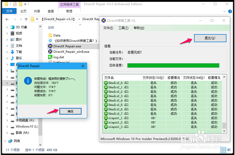Viewport: 235px width, 155px height.
Task: Click the results list scrollbar up arrow
Action: pos(224,77)
